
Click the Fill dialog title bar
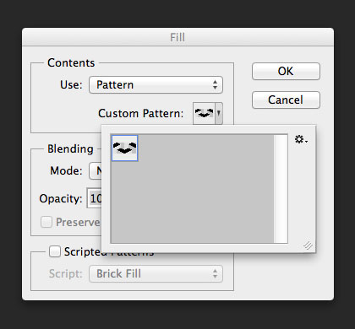coord(177,37)
